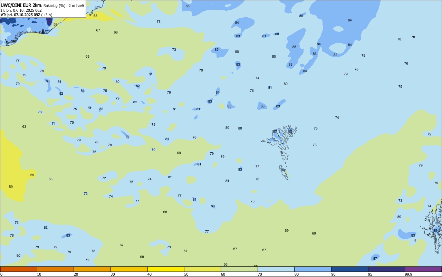Pick the 80–90 medium blue legend swatch
Viewport: 442px width, 277px height.
pos(313,269)
